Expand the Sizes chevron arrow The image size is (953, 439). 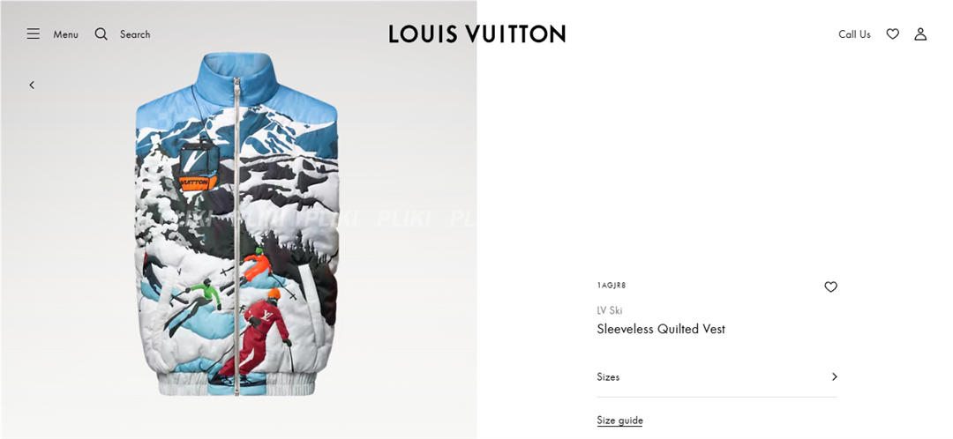click(834, 376)
